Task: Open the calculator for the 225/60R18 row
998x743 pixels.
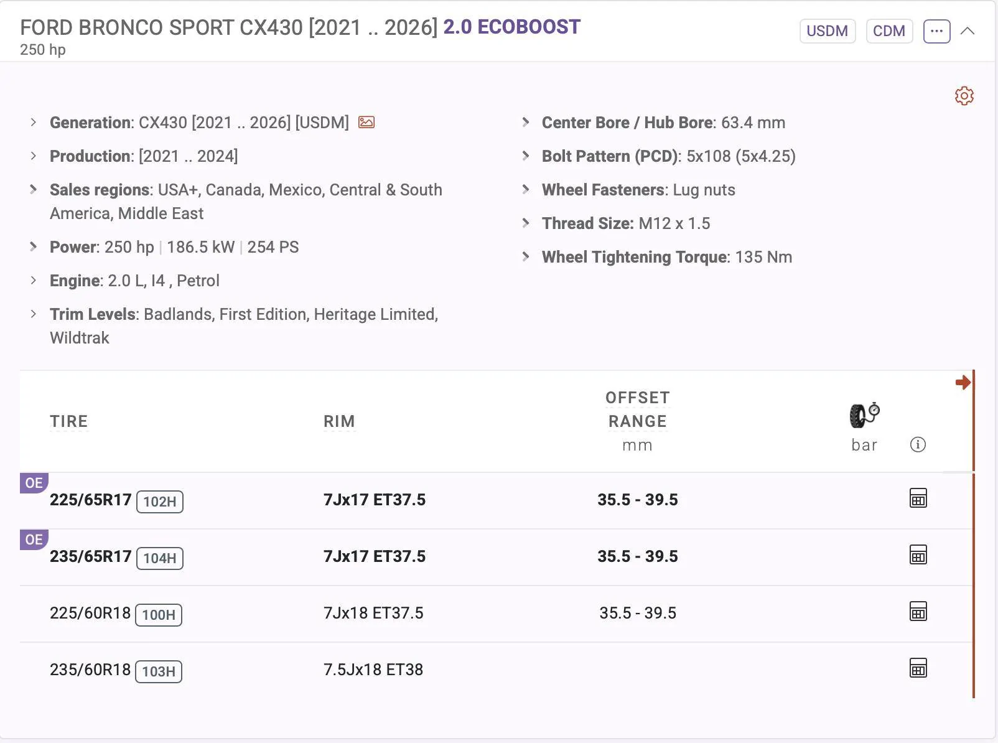Action: tap(918, 612)
